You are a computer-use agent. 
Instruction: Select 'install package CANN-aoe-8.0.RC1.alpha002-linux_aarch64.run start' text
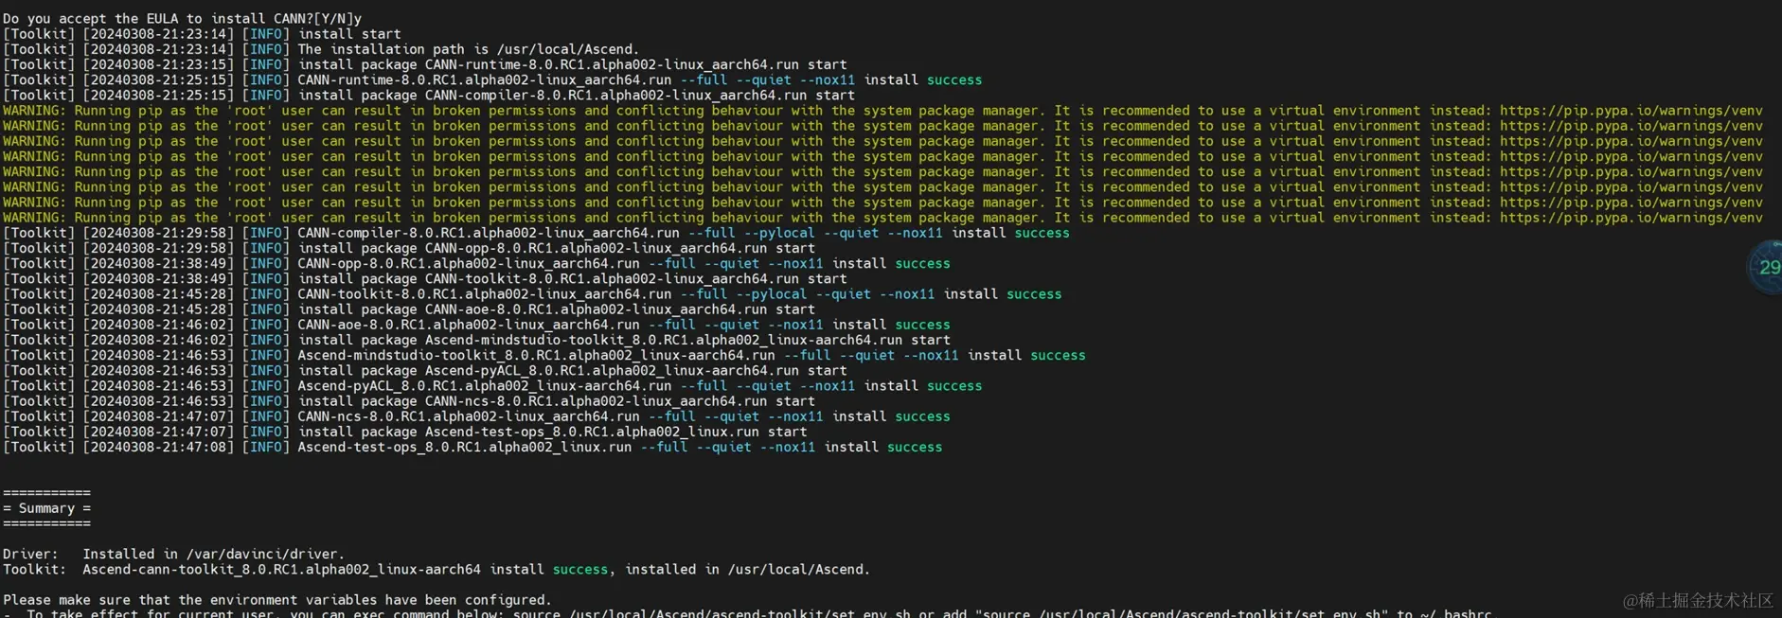556,309
